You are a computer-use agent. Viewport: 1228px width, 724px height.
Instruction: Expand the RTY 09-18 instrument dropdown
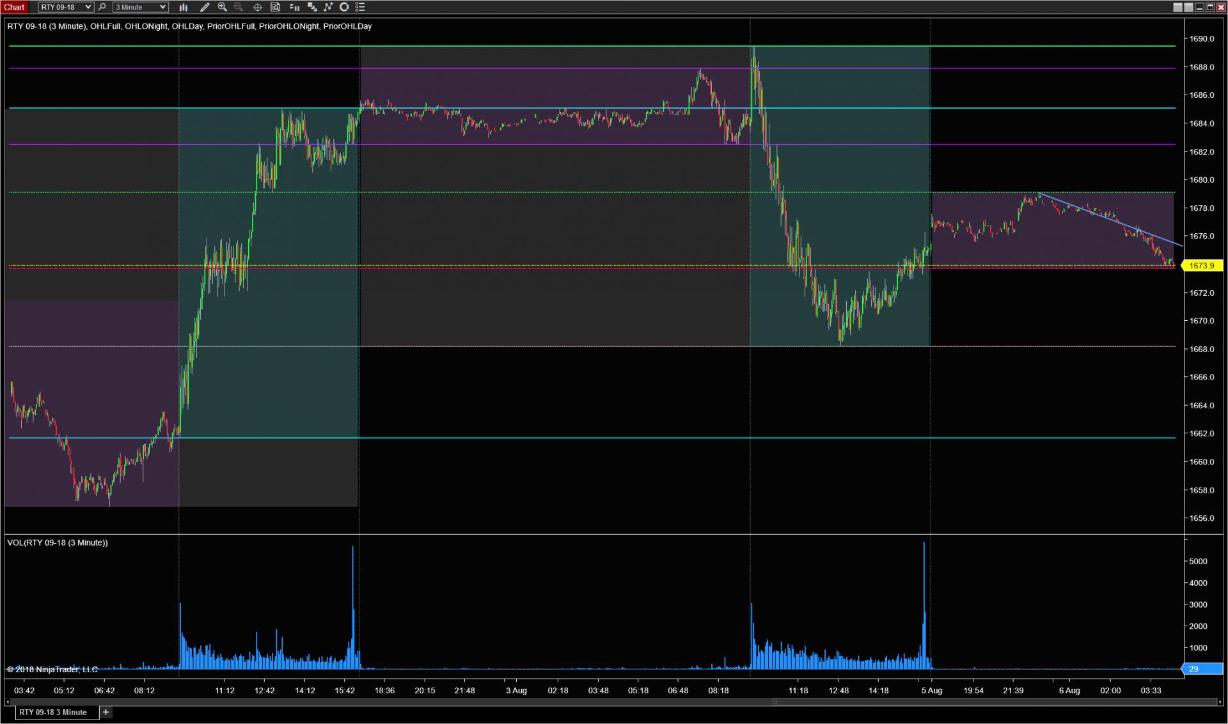88,7
